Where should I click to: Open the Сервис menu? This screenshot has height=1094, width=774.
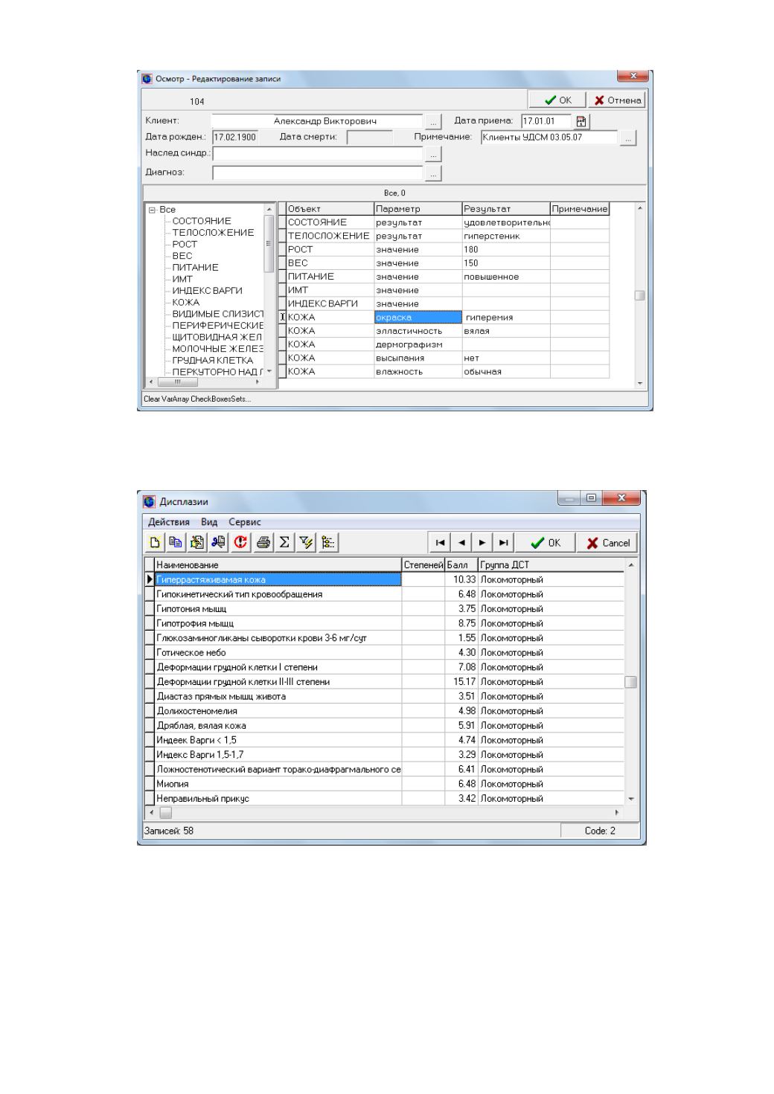click(245, 522)
